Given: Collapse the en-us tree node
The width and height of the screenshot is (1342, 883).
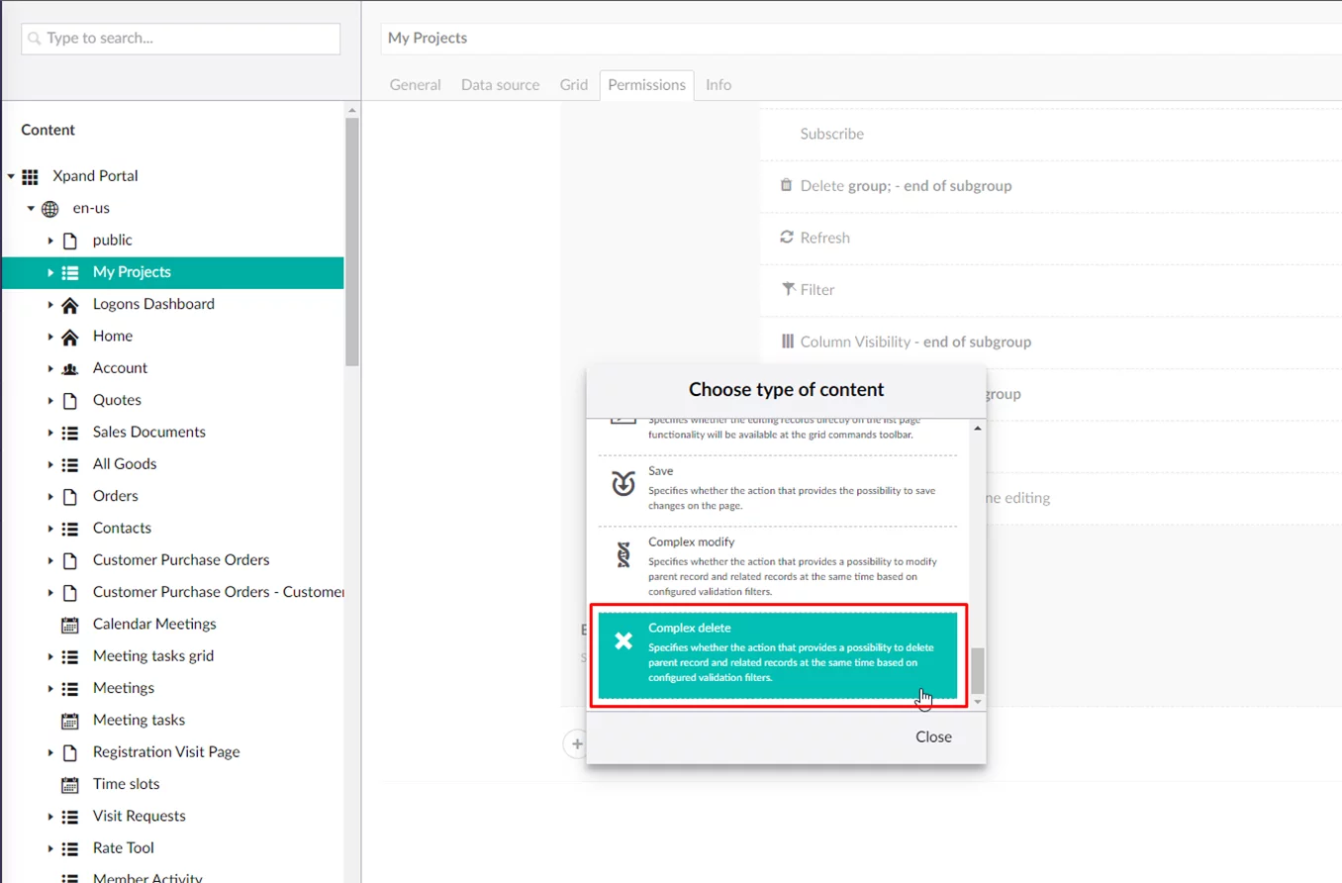Looking at the screenshot, I should click(x=31, y=209).
